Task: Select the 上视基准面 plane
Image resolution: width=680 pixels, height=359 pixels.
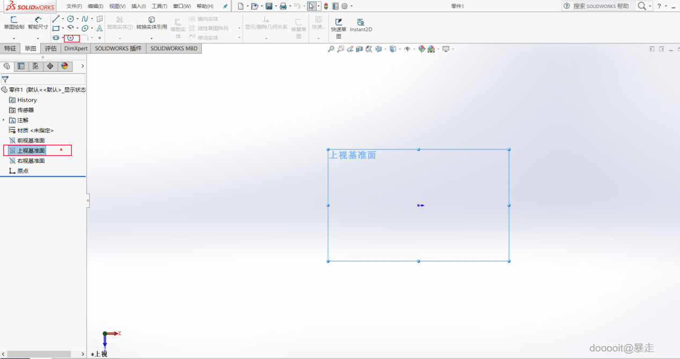Action: click(x=27, y=151)
